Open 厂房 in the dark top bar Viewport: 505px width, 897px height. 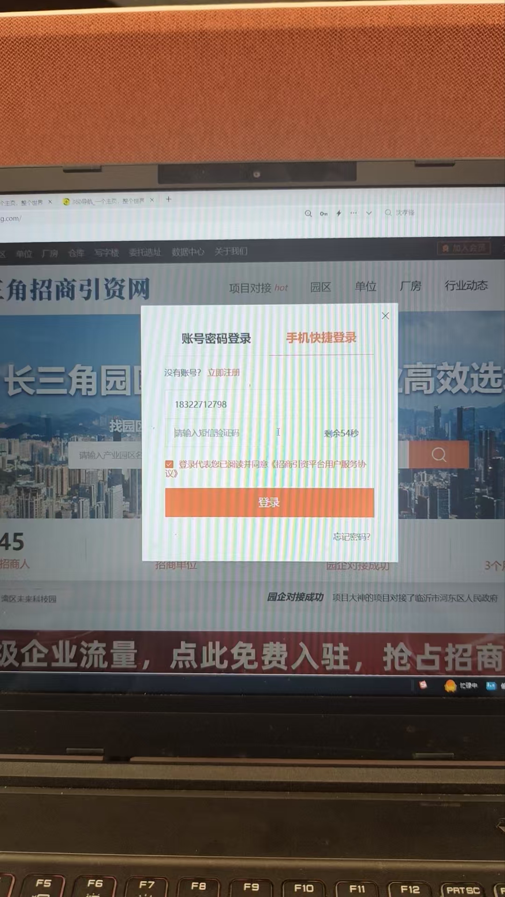(x=50, y=253)
